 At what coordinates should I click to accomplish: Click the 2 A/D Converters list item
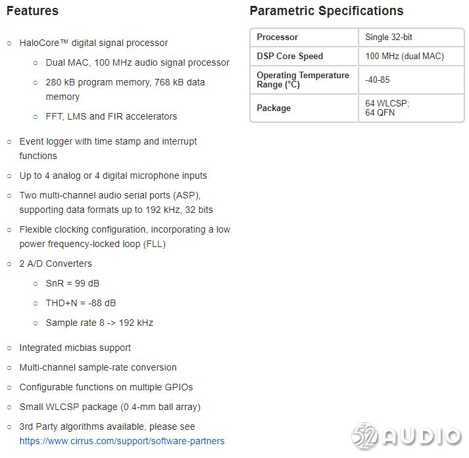(x=56, y=263)
